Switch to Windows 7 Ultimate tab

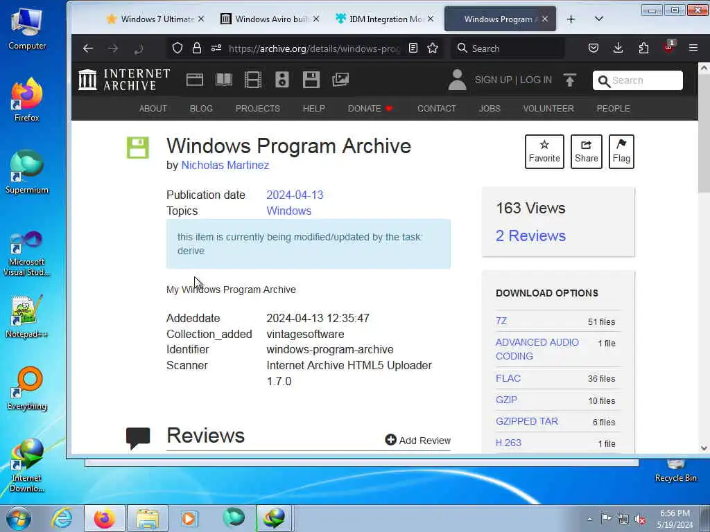click(x=156, y=19)
